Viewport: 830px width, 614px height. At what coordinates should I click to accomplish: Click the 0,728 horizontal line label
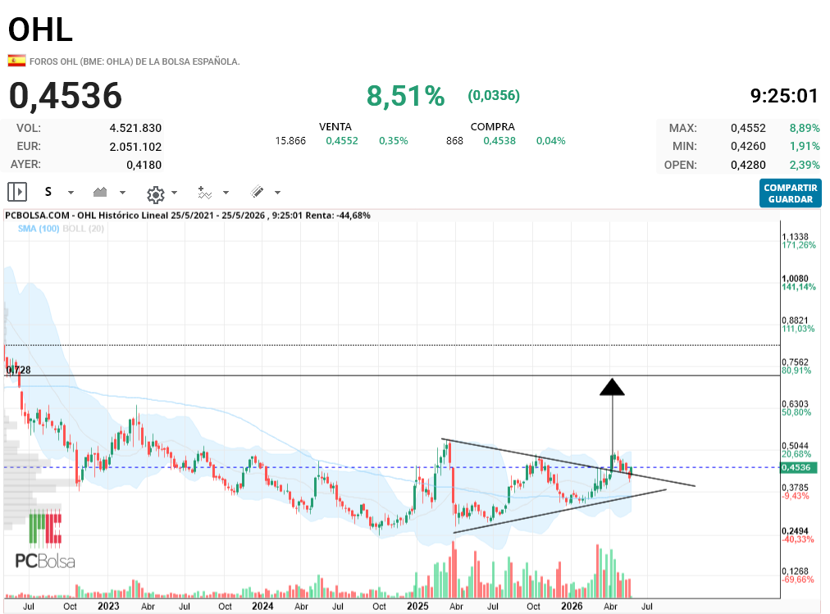(19, 370)
